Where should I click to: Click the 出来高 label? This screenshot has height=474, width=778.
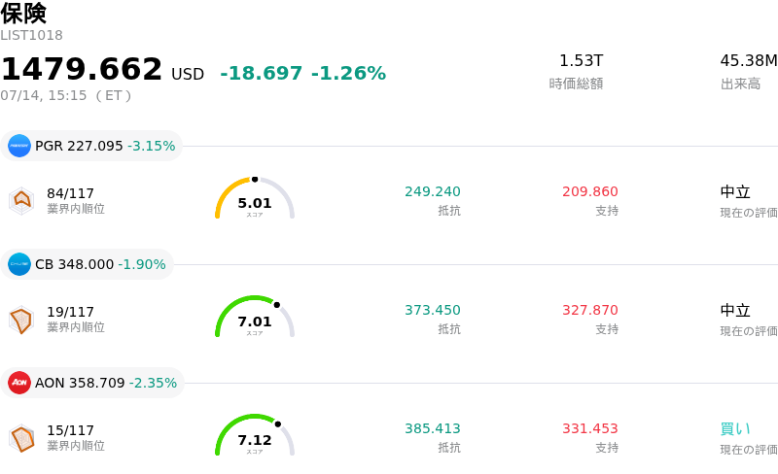(740, 84)
